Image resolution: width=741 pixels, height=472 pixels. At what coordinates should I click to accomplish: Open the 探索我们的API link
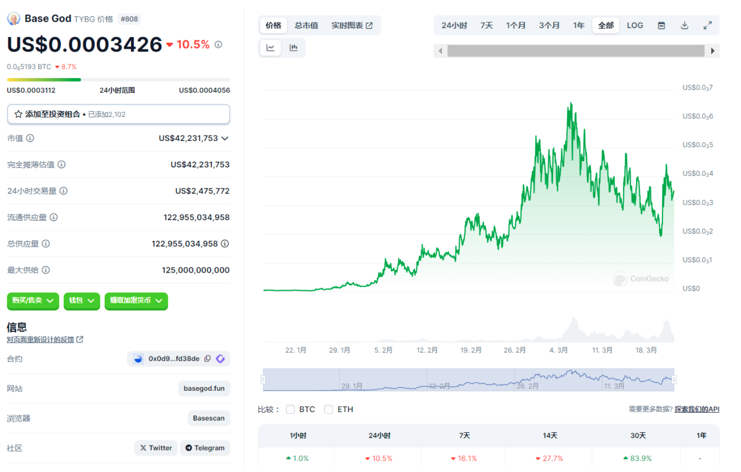tap(697, 409)
